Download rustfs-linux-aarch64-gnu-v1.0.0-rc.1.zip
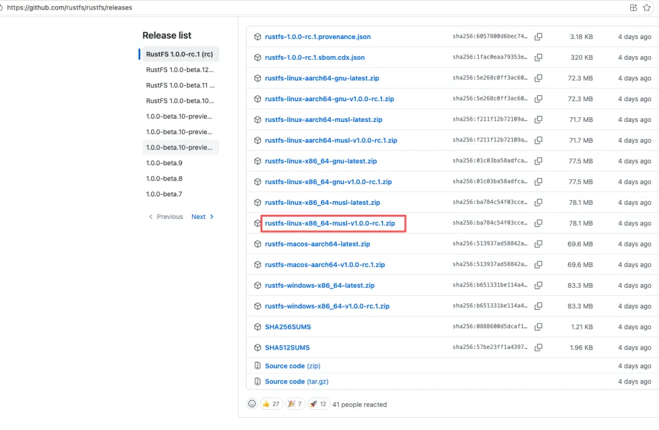 [x=329, y=99]
